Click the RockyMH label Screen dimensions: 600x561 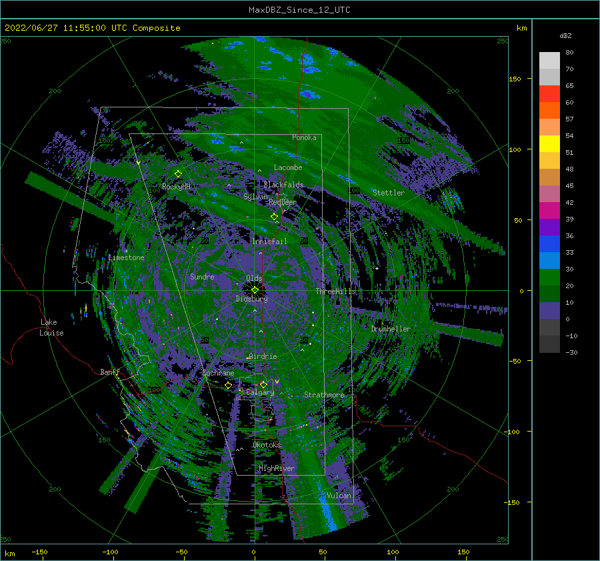click(177, 187)
